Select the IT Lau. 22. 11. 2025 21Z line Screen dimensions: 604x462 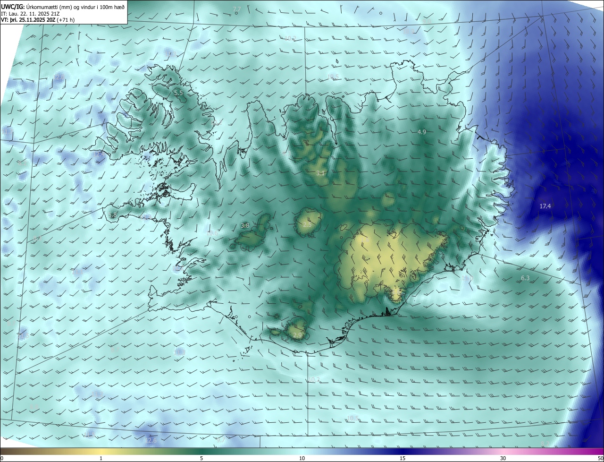(x=30, y=13)
